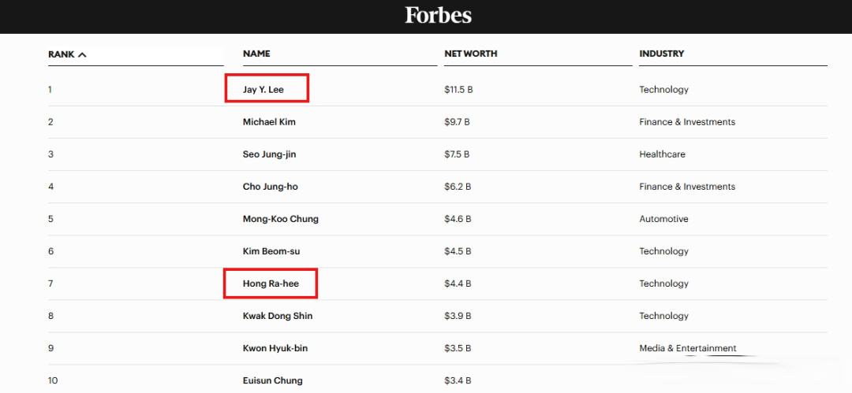Click Kwon Hyuk-bin in the list

pos(275,348)
